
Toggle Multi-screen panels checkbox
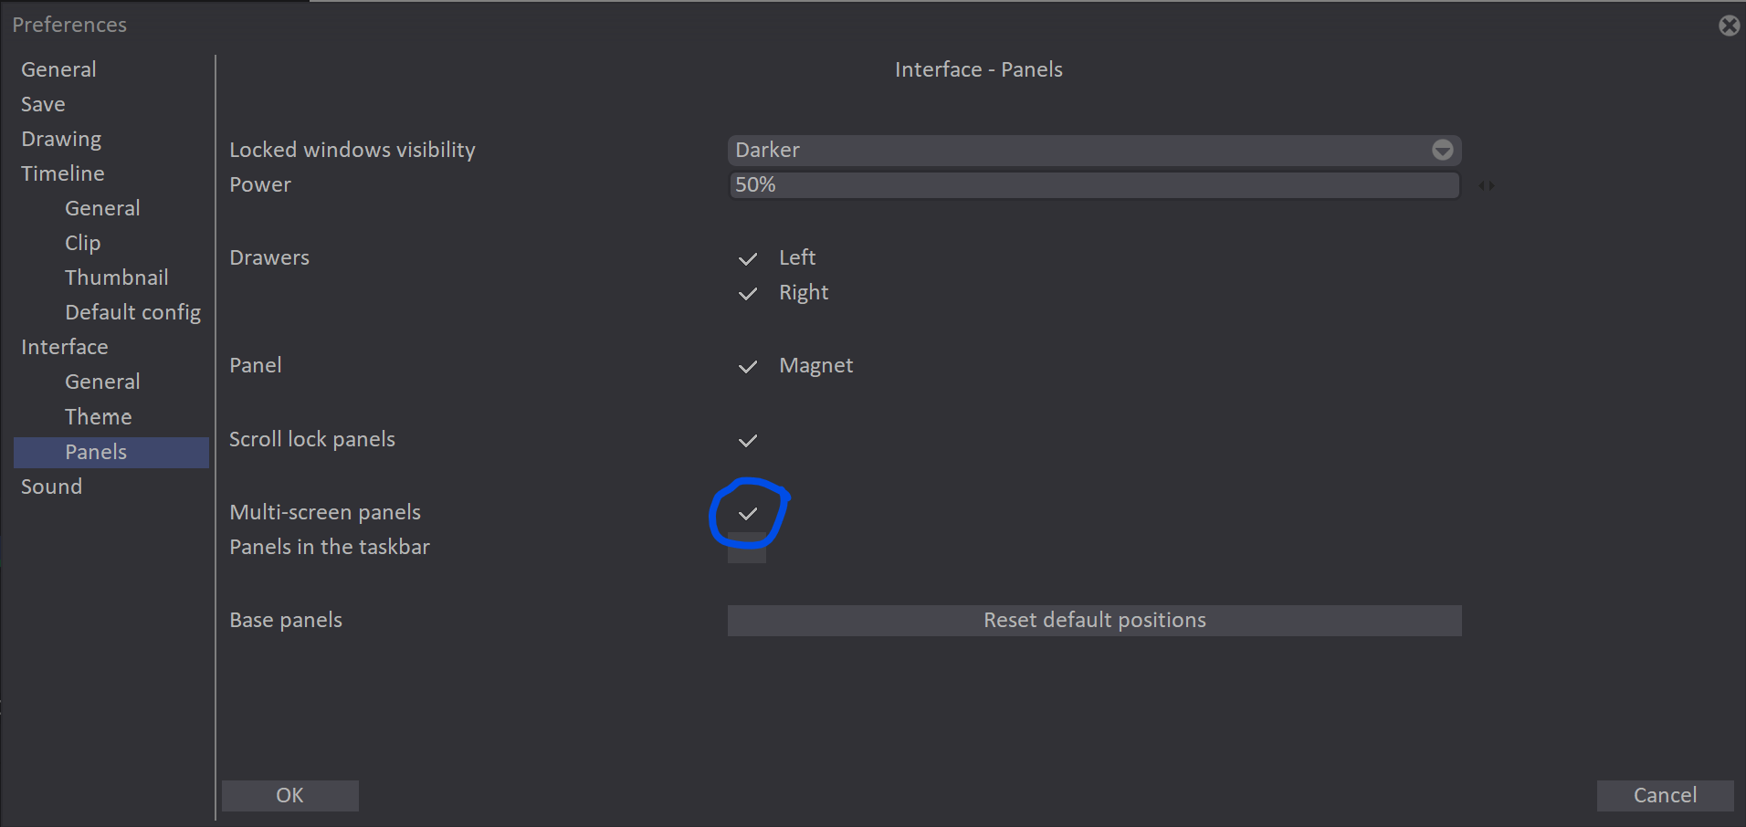click(747, 513)
